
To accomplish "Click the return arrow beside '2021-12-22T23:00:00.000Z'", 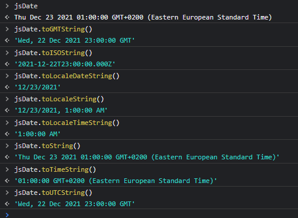I will coord(7,64).
